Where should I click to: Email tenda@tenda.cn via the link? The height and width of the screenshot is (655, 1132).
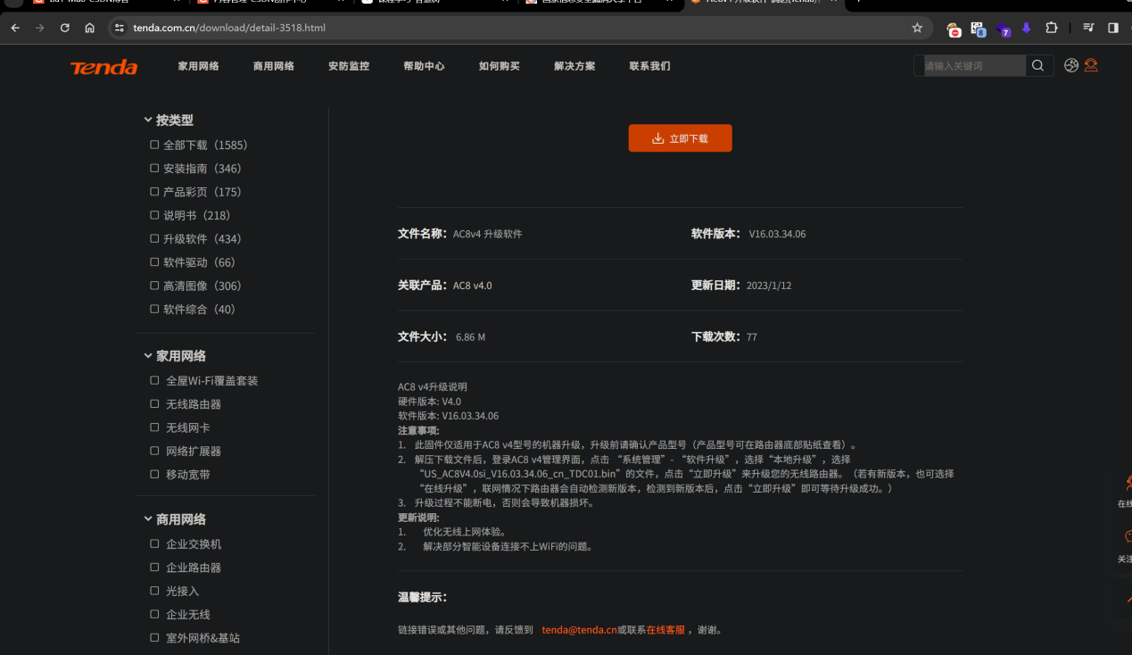[579, 630]
